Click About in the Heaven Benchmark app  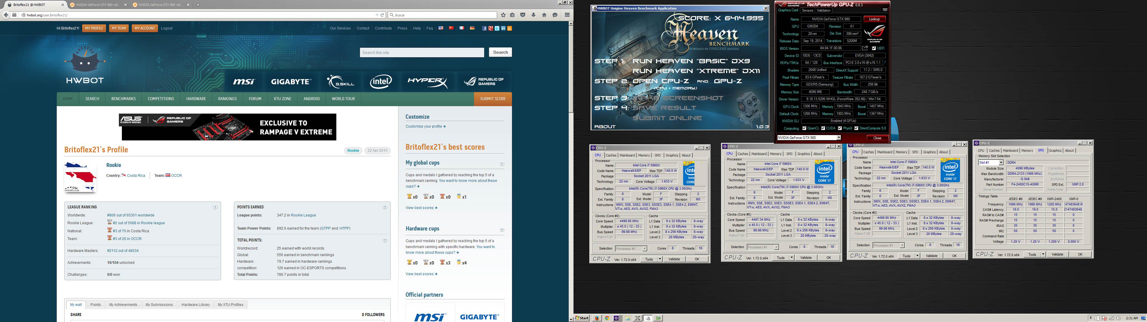tap(605, 127)
